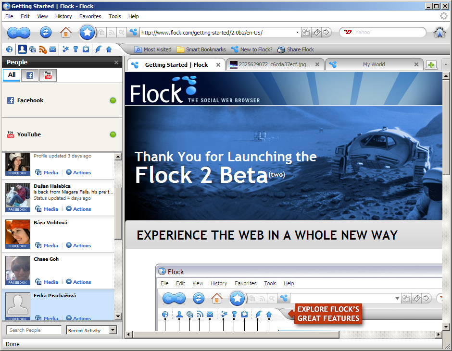Click the Facebook account green status dot
Screen dimensions: 452x351
(113, 100)
